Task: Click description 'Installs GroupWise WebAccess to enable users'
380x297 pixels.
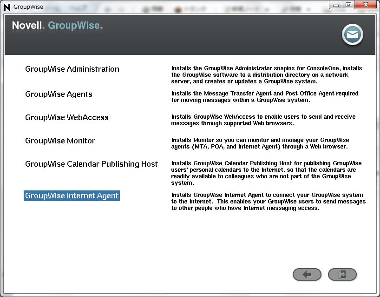Action: pyautogui.click(x=263, y=120)
